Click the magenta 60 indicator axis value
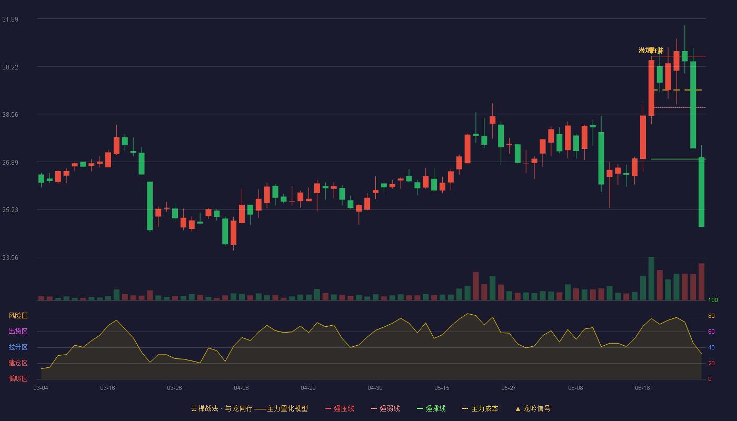The height and width of the screenshot is (421, 737). [711, 332]
